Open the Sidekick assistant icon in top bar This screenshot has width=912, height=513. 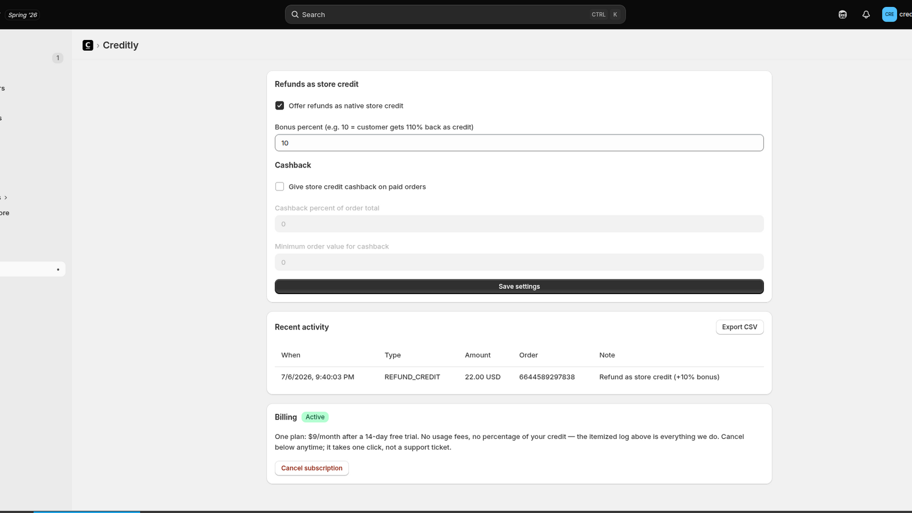842,15
